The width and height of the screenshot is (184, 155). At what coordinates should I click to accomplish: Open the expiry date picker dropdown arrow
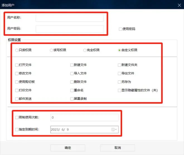coord(116,130)
